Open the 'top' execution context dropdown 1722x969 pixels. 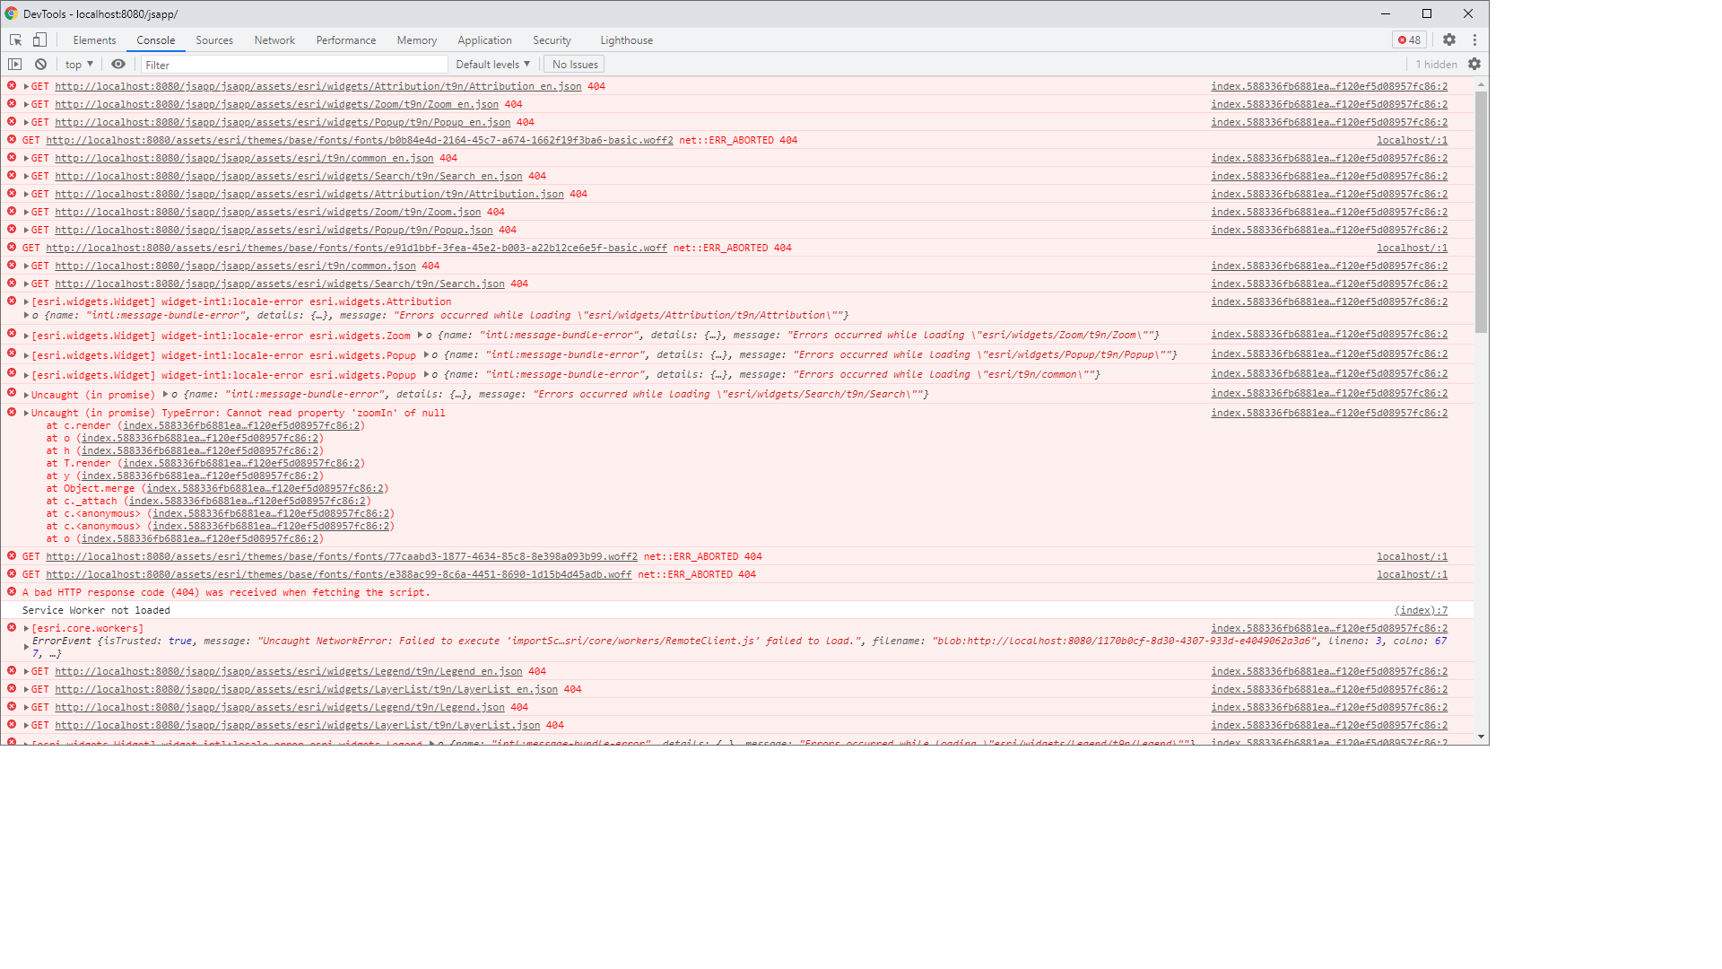[x=77, y=64]
